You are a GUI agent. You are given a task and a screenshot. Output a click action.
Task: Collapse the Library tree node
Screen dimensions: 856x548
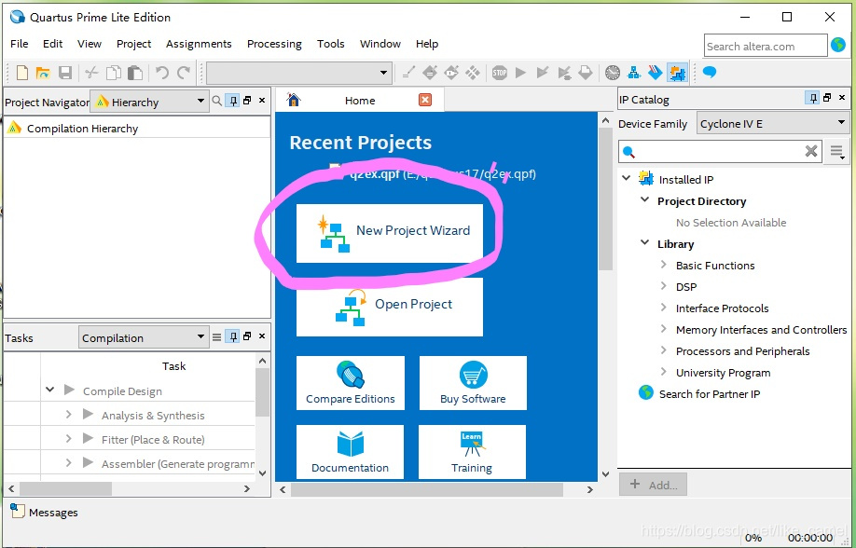click(x=644, y=242)
